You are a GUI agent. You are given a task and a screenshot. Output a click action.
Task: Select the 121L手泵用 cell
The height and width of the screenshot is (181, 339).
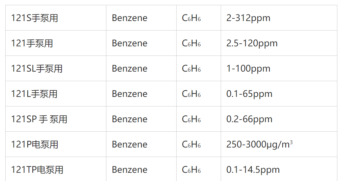[x=34, y=94]
